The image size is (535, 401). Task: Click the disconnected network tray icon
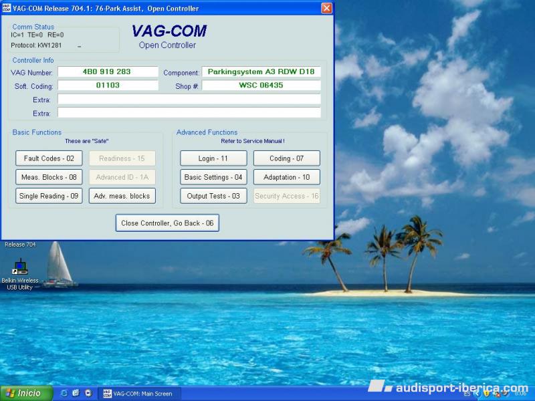tap(496, 394)
